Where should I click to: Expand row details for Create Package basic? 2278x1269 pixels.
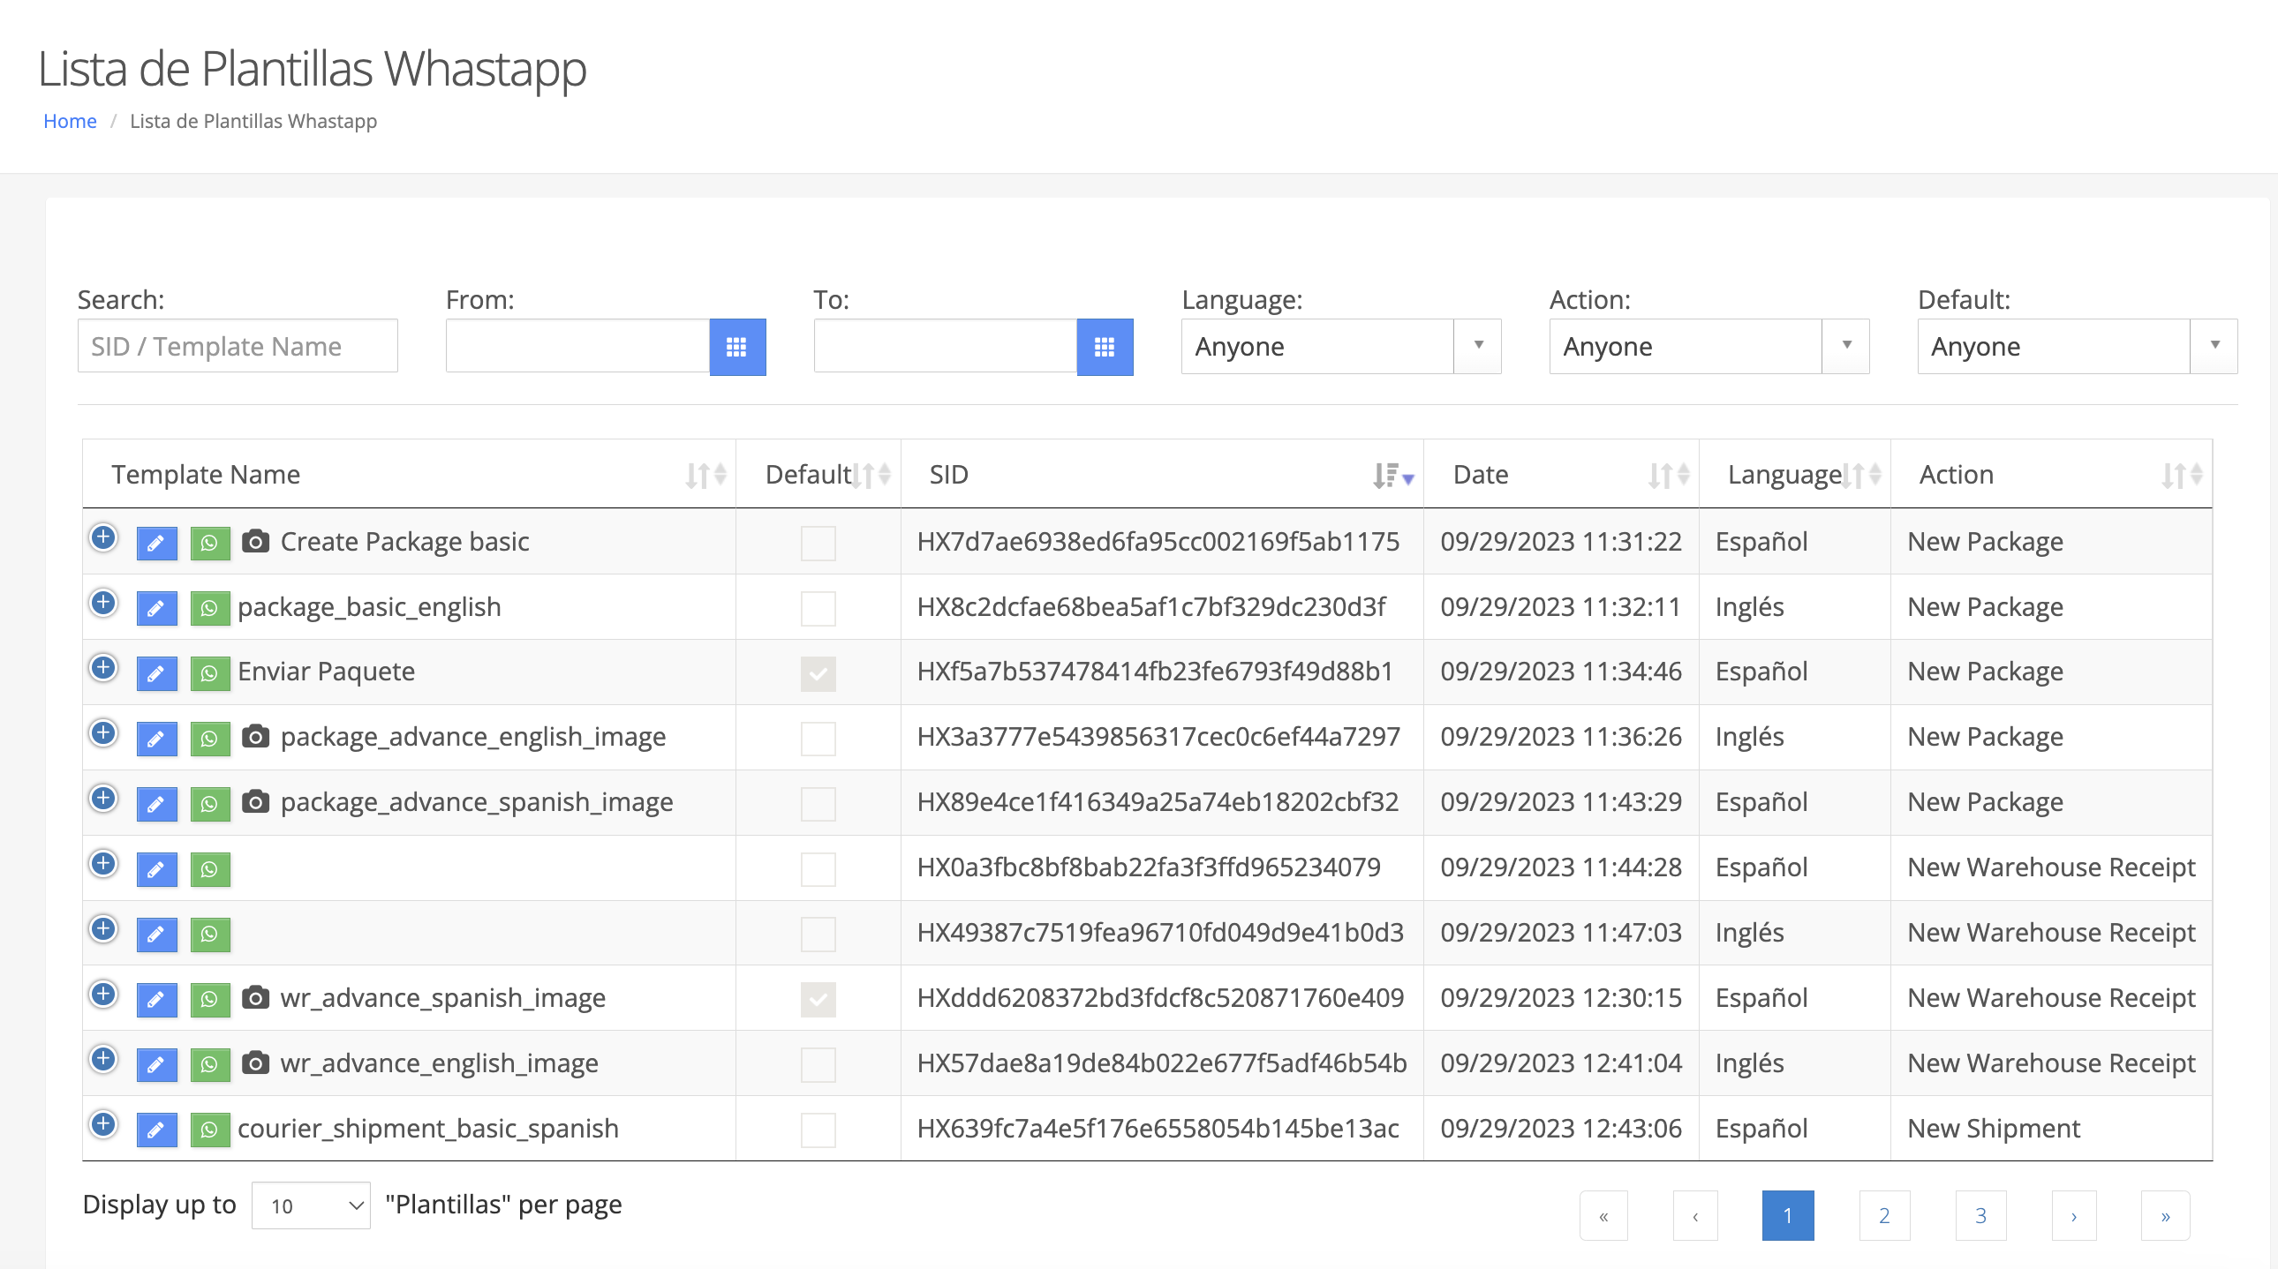tap(103, 537)
